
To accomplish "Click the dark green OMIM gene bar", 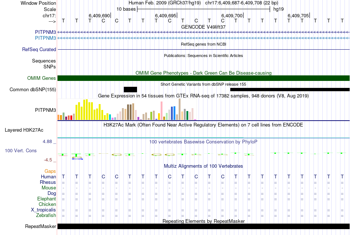I will pos(203,78).
